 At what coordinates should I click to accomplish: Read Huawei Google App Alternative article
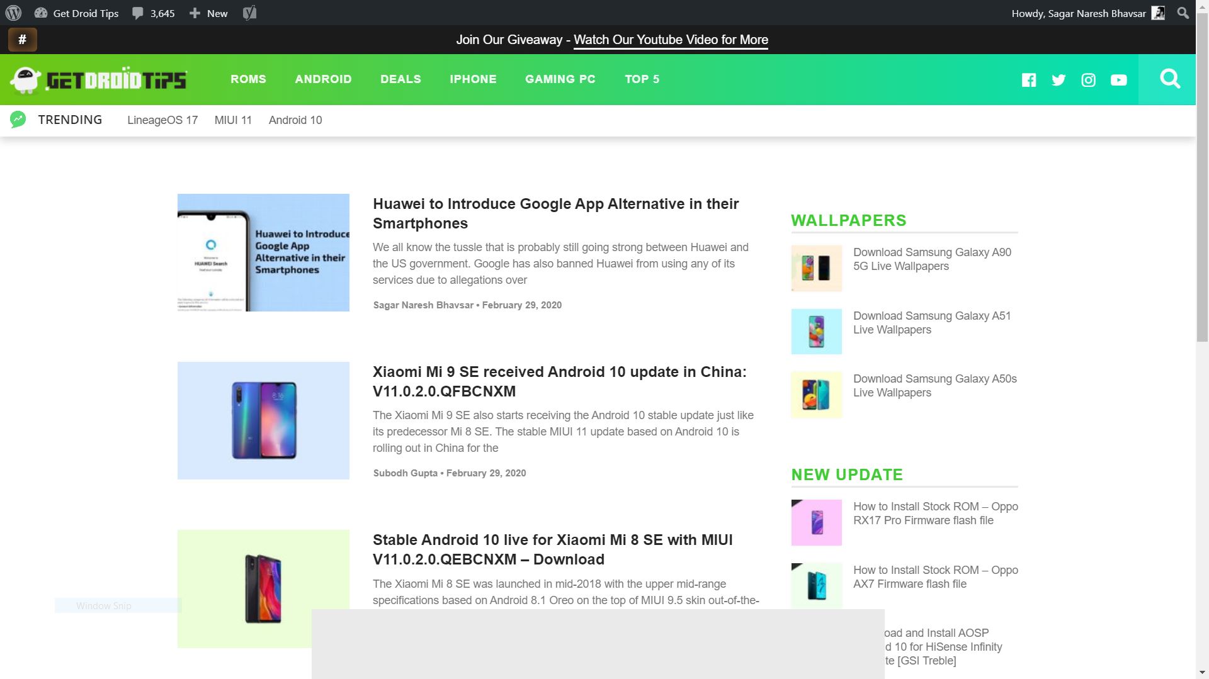point(556,213)
